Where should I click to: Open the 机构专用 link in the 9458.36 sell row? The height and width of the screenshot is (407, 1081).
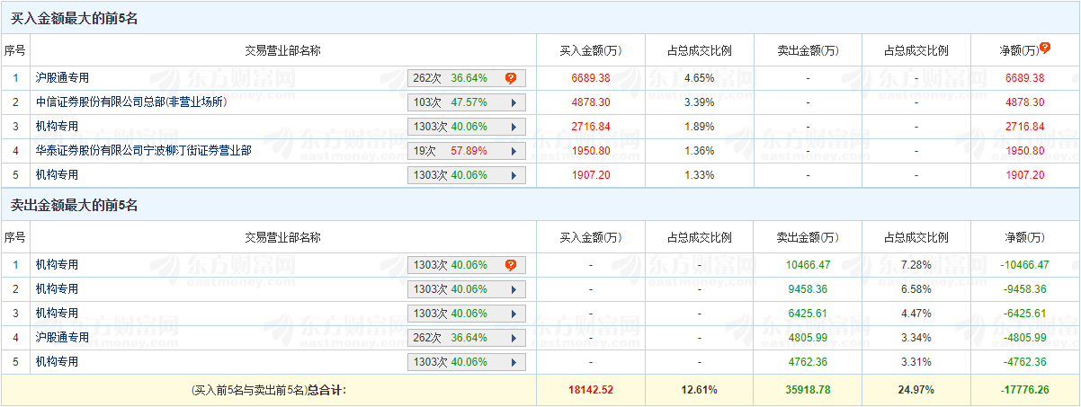pos(57,289)
